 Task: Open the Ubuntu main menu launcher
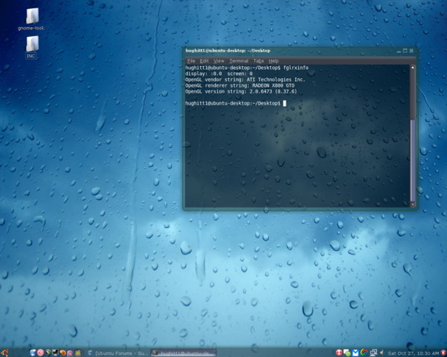click(x=5, y=352)
